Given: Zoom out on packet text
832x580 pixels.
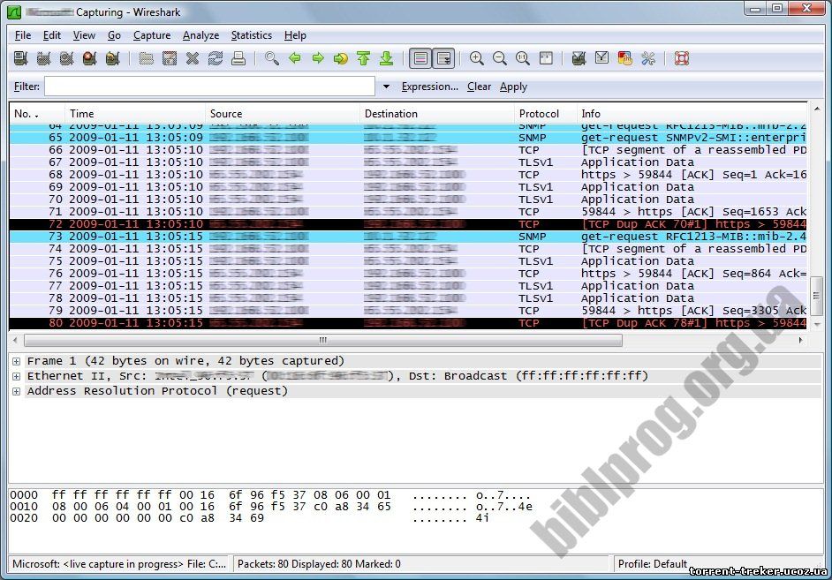Looking at the screenshot, I should [500, 58].
